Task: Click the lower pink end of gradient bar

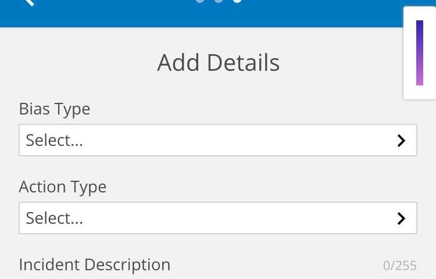Action: pyautogui.click(x=420, y=79)
